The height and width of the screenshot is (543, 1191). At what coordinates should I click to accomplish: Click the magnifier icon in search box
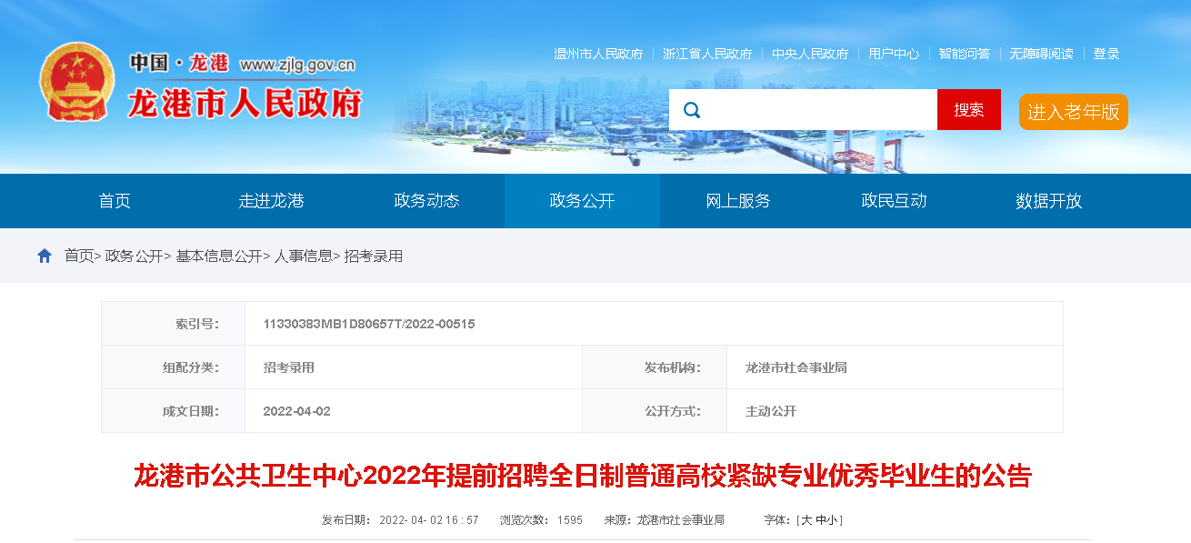(692, 110)
